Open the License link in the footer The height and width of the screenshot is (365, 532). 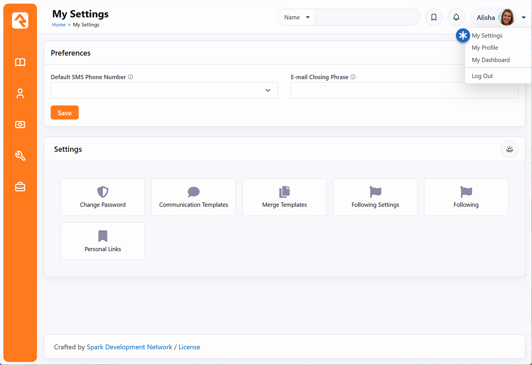coord(189,347)
